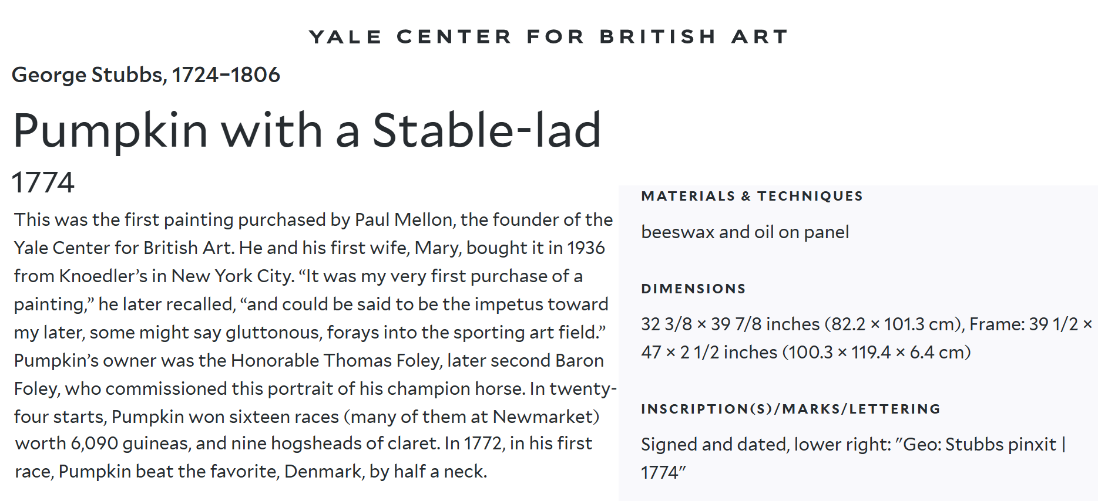Click the line starting Yale Center for British Art. He

309,248
